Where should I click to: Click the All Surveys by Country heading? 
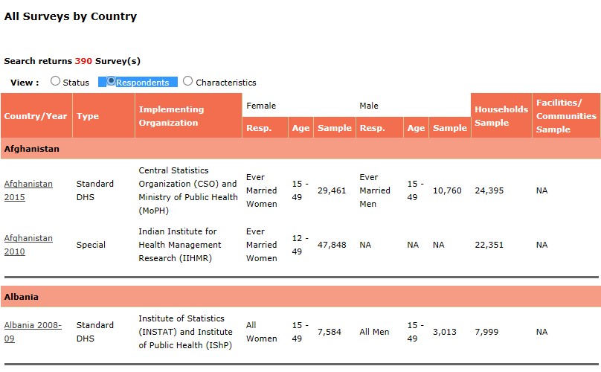(71, 16)
